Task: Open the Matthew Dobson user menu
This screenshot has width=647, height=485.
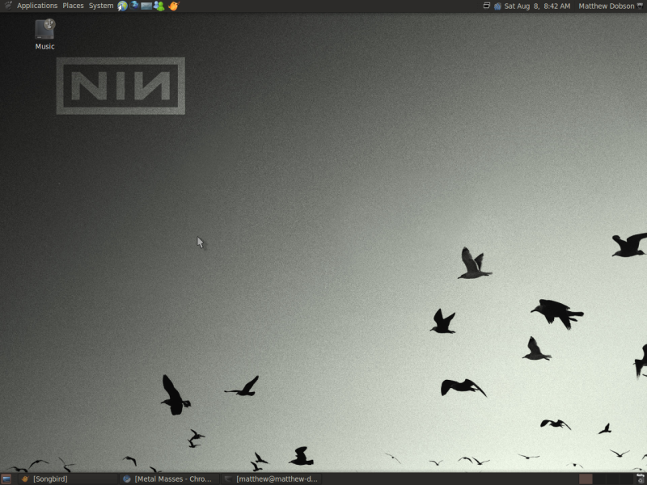Action: pos(606,6)
